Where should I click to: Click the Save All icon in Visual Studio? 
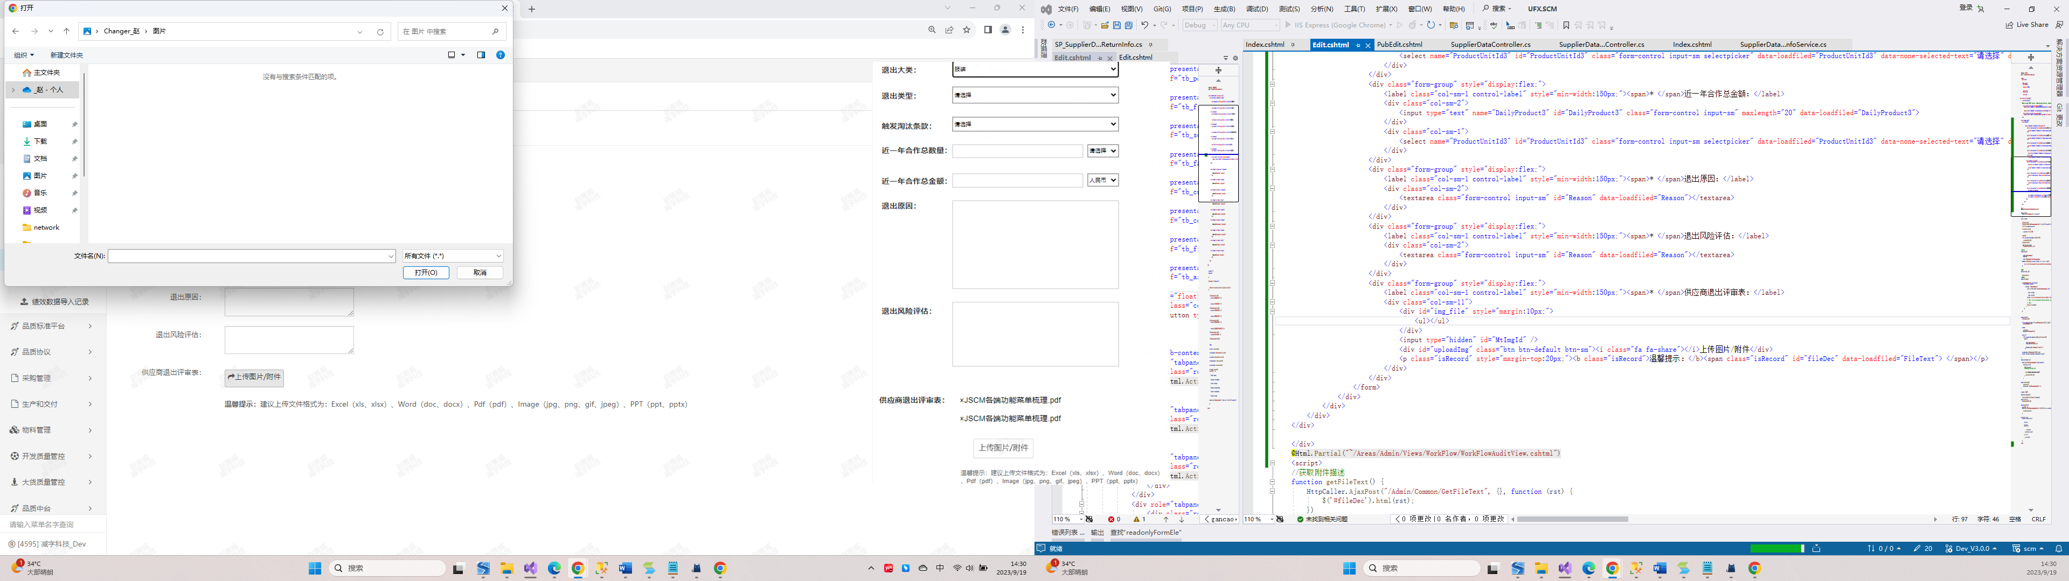(1128, 26)
